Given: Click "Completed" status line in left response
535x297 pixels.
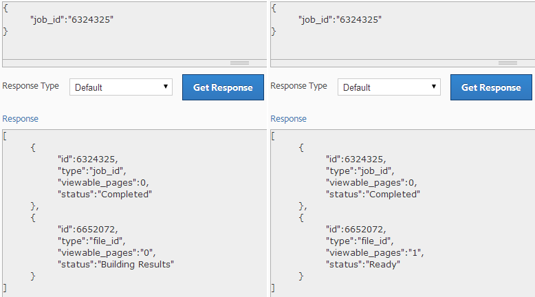Looking at the screenshot, I should click(x=105, y=194).
